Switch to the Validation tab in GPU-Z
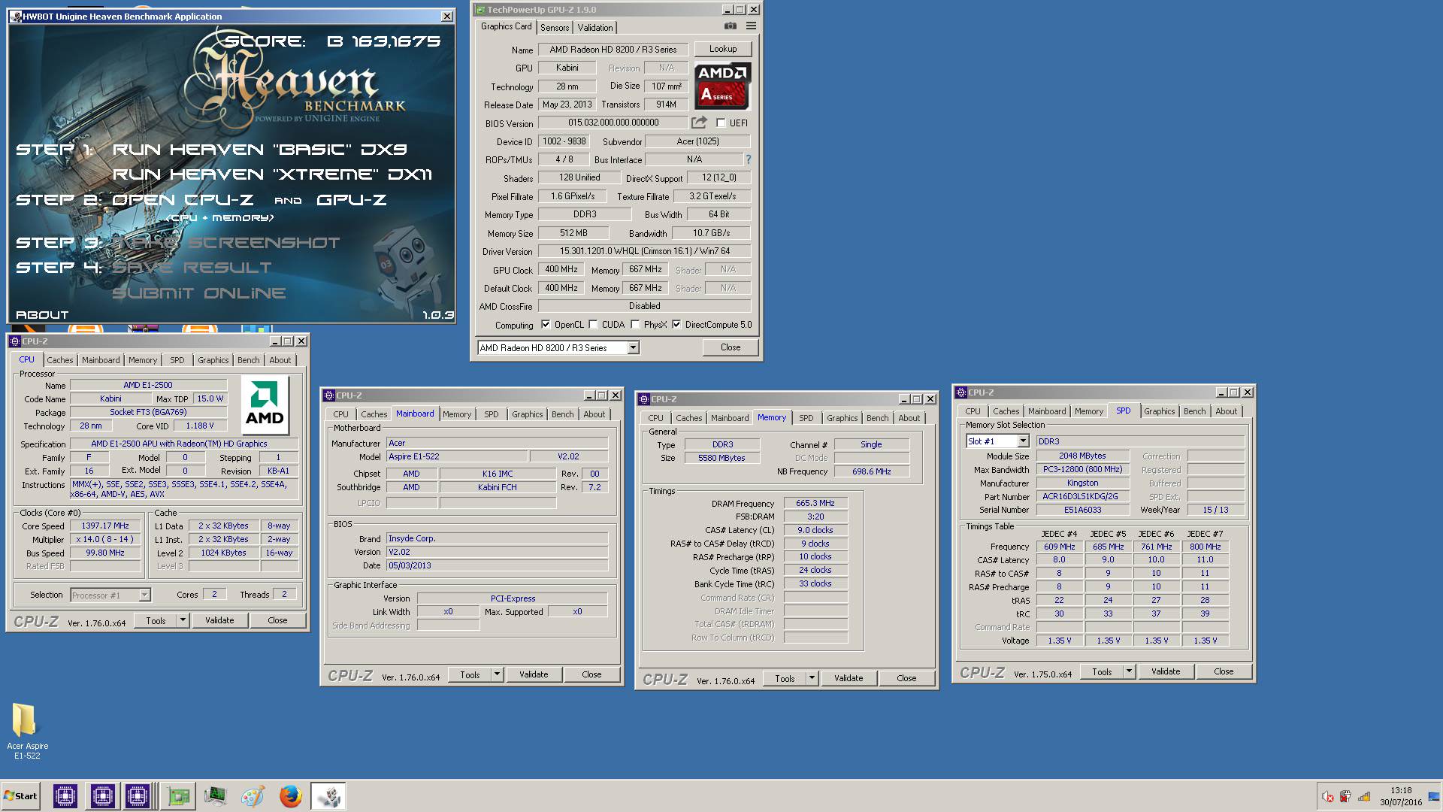The height and width of the screenshot is (812, 1443). tap(595, 28)
